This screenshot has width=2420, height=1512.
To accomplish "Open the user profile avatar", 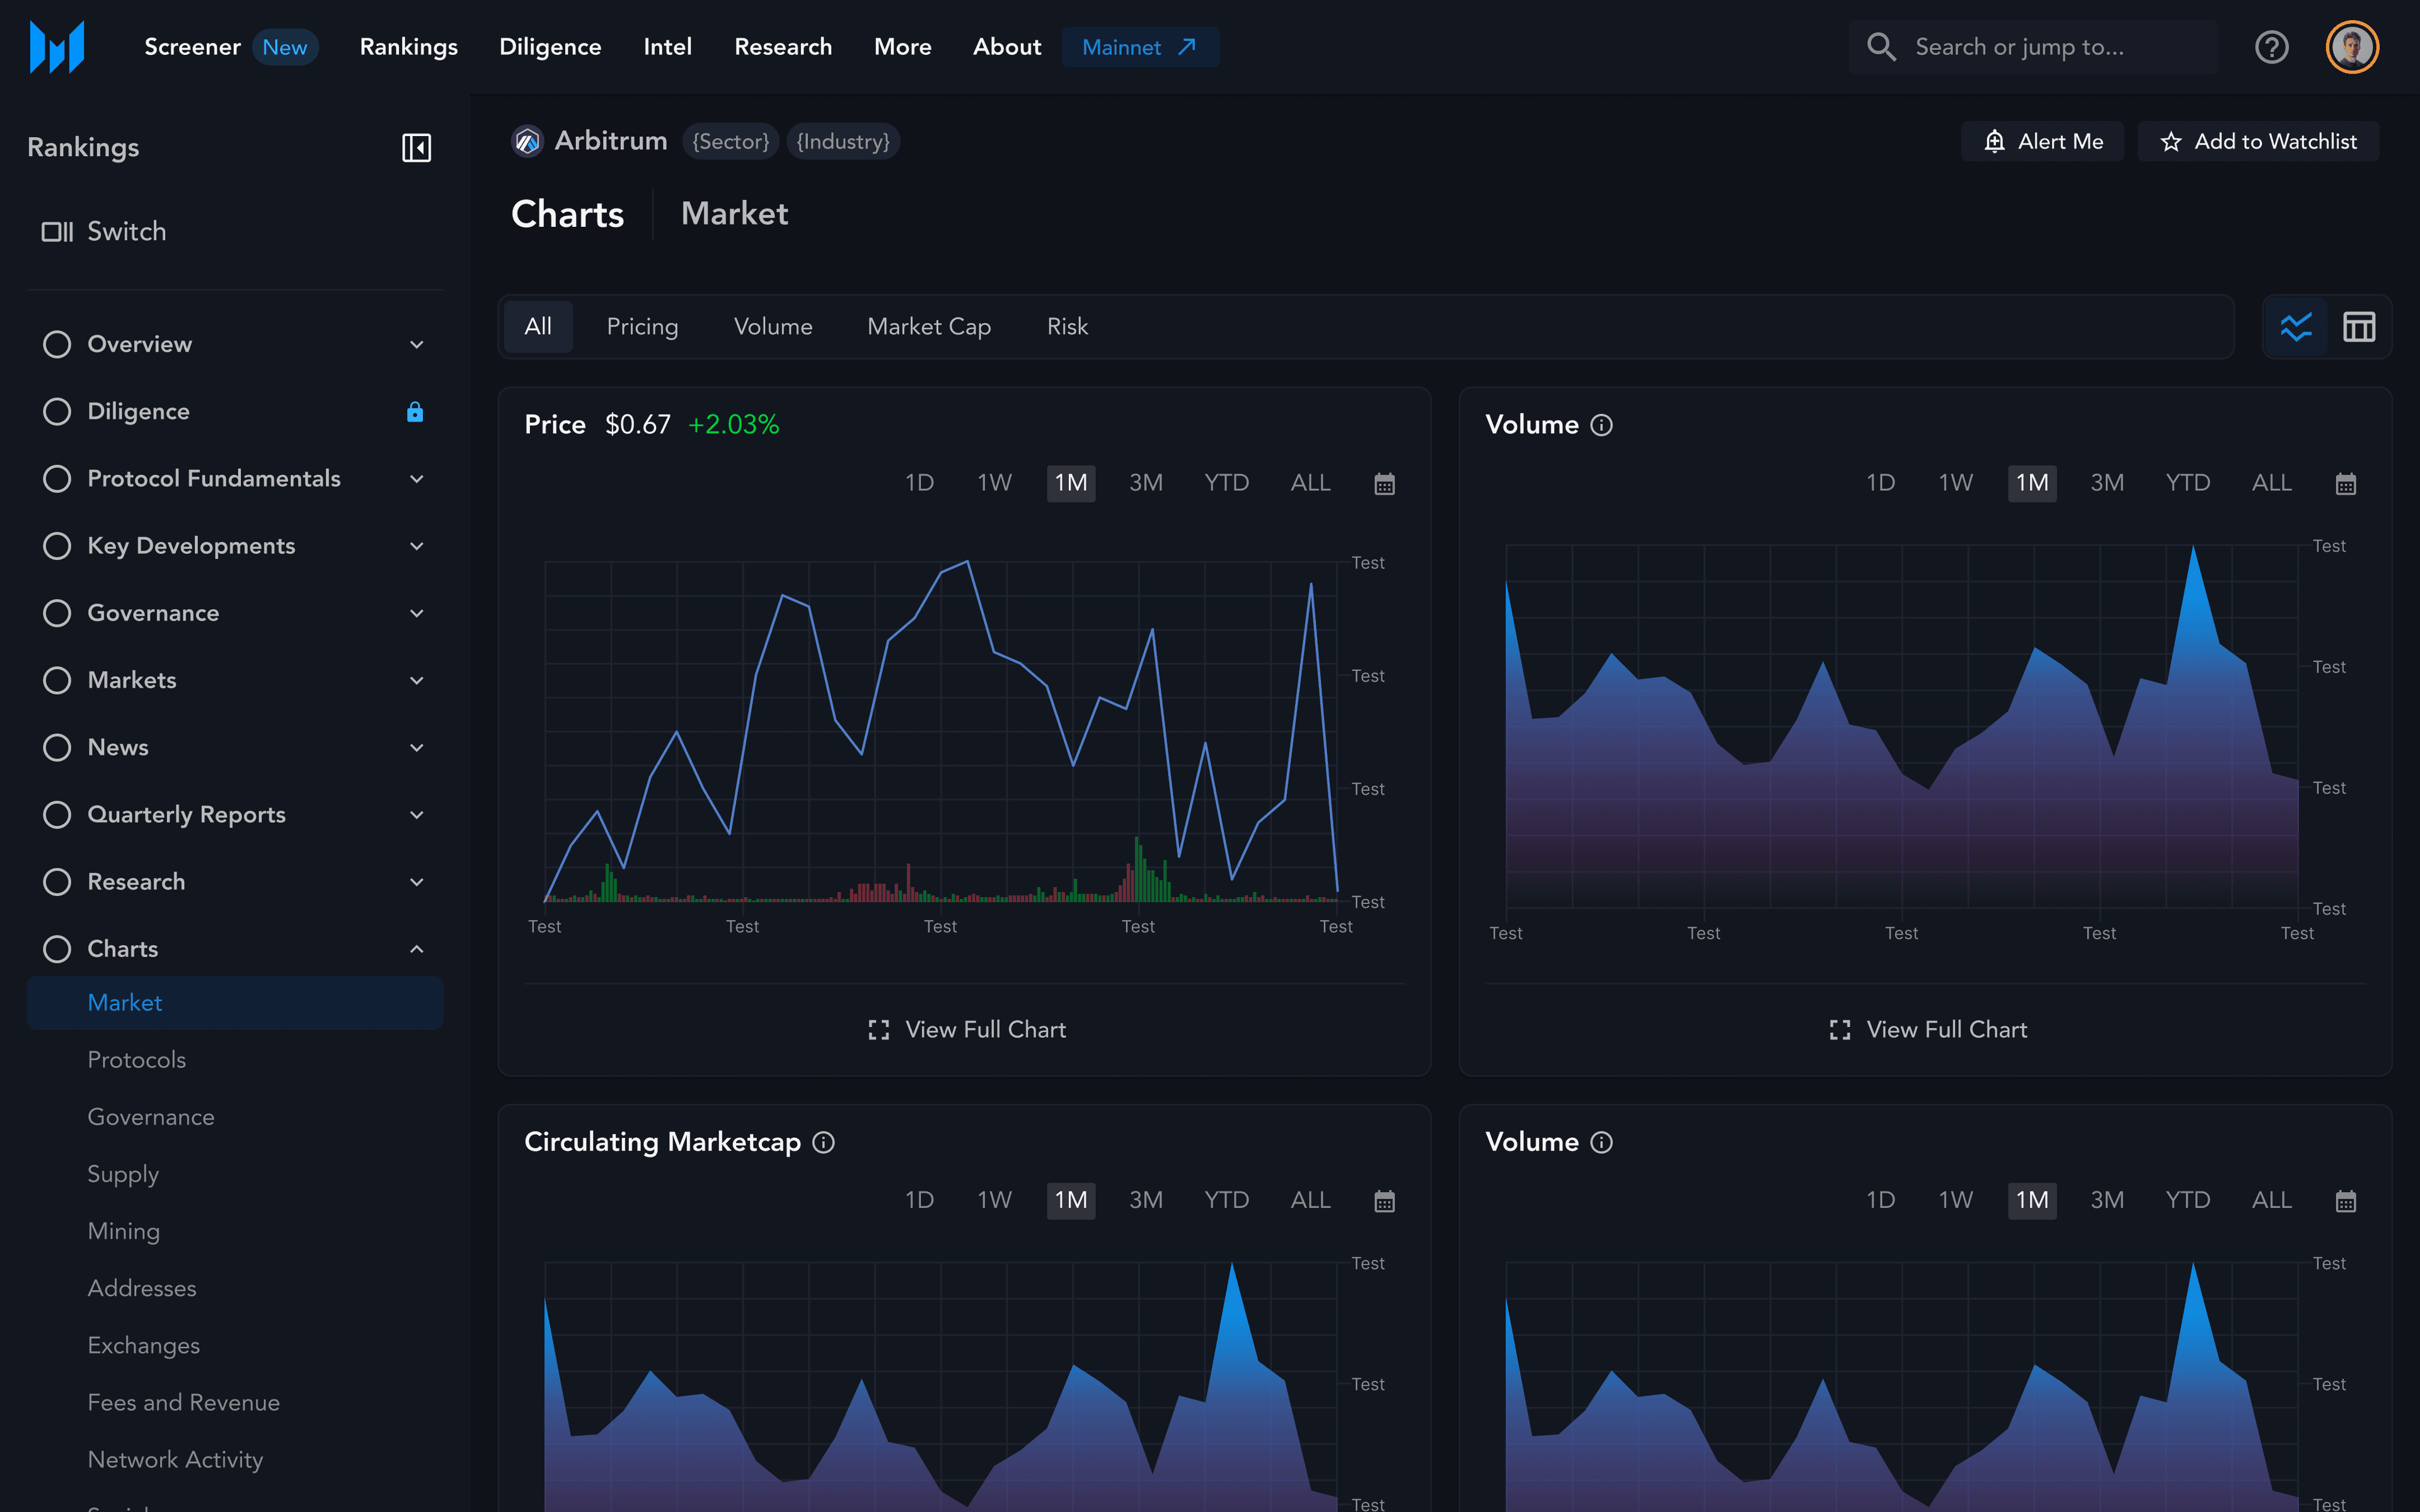I will (x=2352, y=47).
